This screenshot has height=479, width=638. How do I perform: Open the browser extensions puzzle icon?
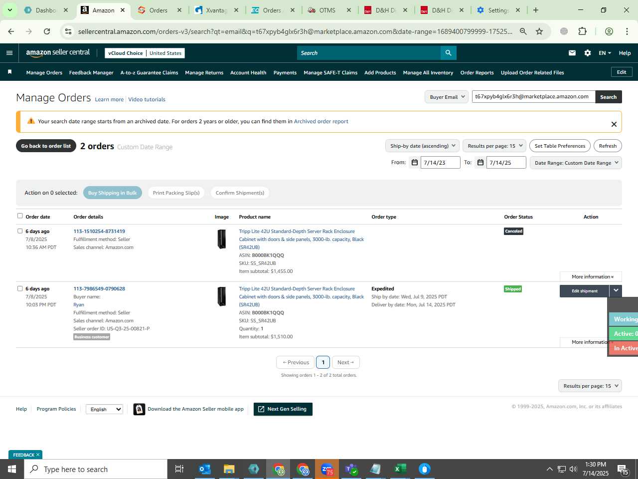click(582, 31)
